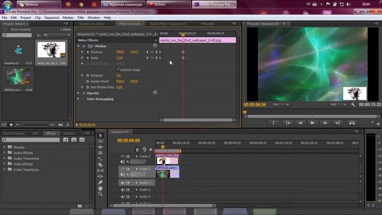Select the Zoom tool in tools panel
Viewport: 382px width, 215px height.
pyautogui.click(x=100, y=194)
